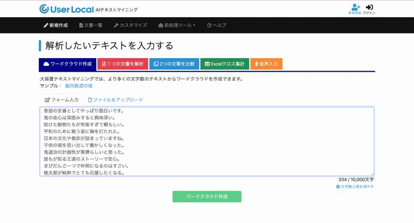The height and width of the screenshot is (223, 414).
Task: Switch to ファイルをアップロード tab
Action: [x=115, y=100]
